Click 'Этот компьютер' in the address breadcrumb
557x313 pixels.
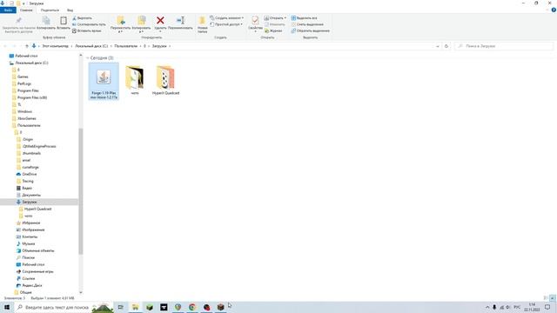click(55, 46)
